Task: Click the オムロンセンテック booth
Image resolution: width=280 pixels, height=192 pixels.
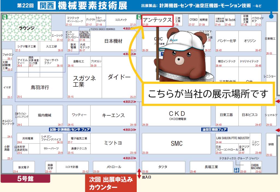Action: pyautogui.click(x=7, y=122)
